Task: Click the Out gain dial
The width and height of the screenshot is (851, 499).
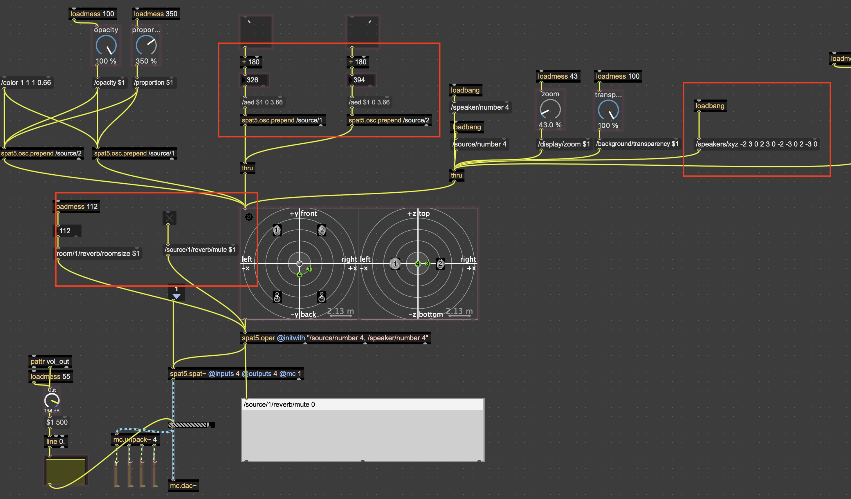Action: point(52,401)
